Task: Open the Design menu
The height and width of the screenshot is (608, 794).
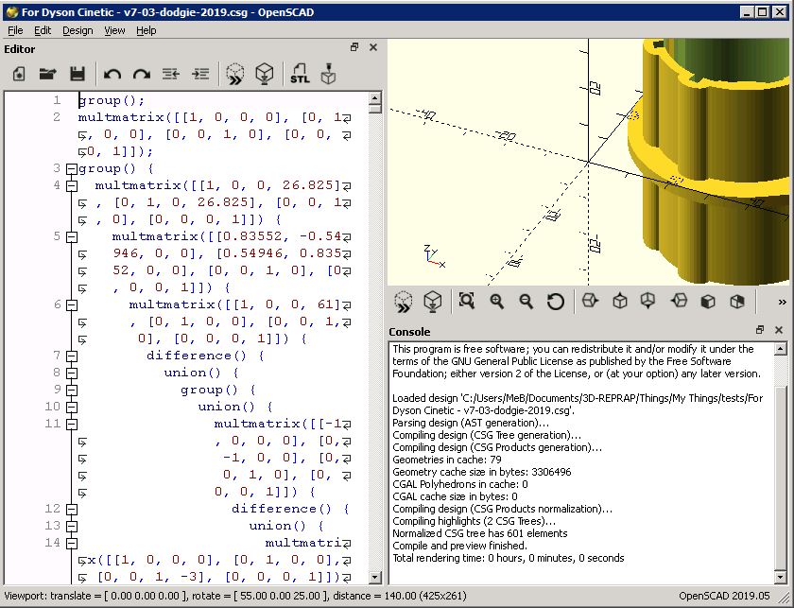Action: (x=78, y=30)
